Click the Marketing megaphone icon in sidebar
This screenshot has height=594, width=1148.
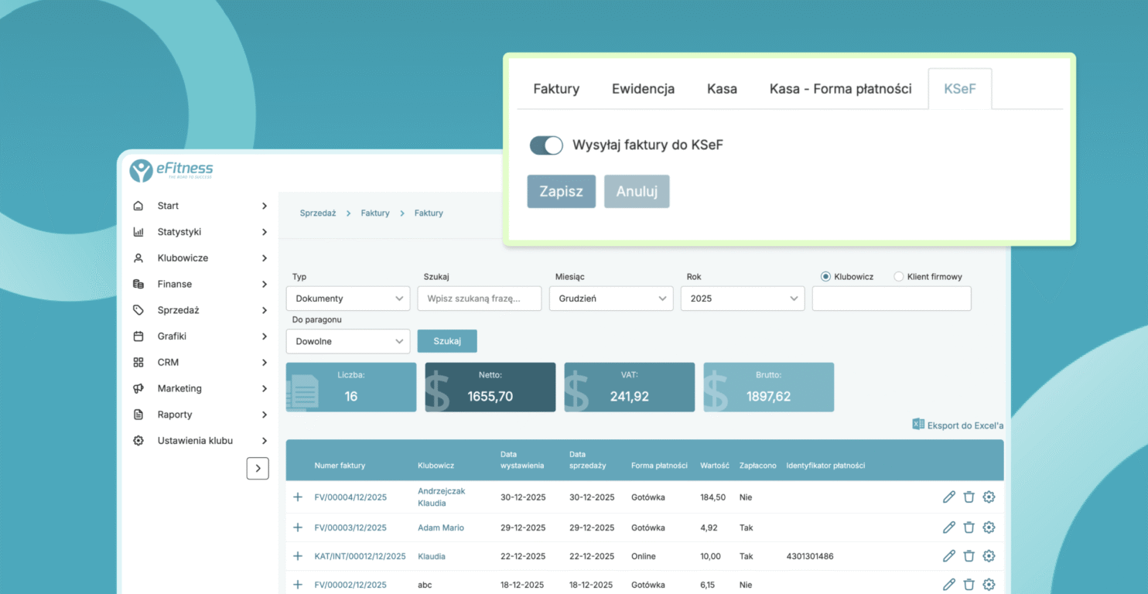138,388
